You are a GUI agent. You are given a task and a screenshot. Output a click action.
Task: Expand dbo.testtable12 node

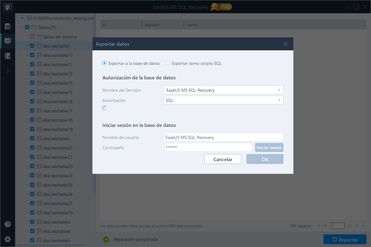[27, 74]
